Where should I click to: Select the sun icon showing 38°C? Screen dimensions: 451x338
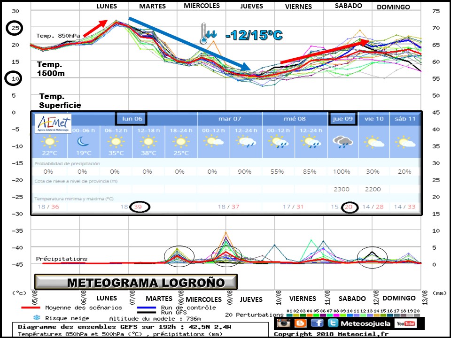148,141
